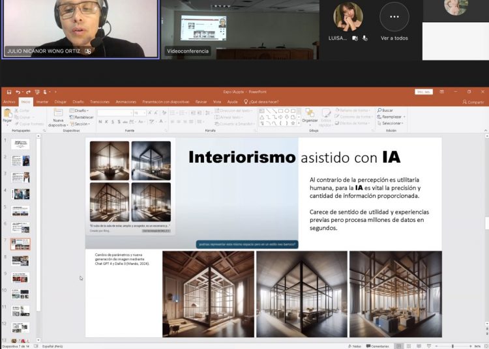
Task: Click the Undo arrow icon
Action: click(x=18, y=92)
